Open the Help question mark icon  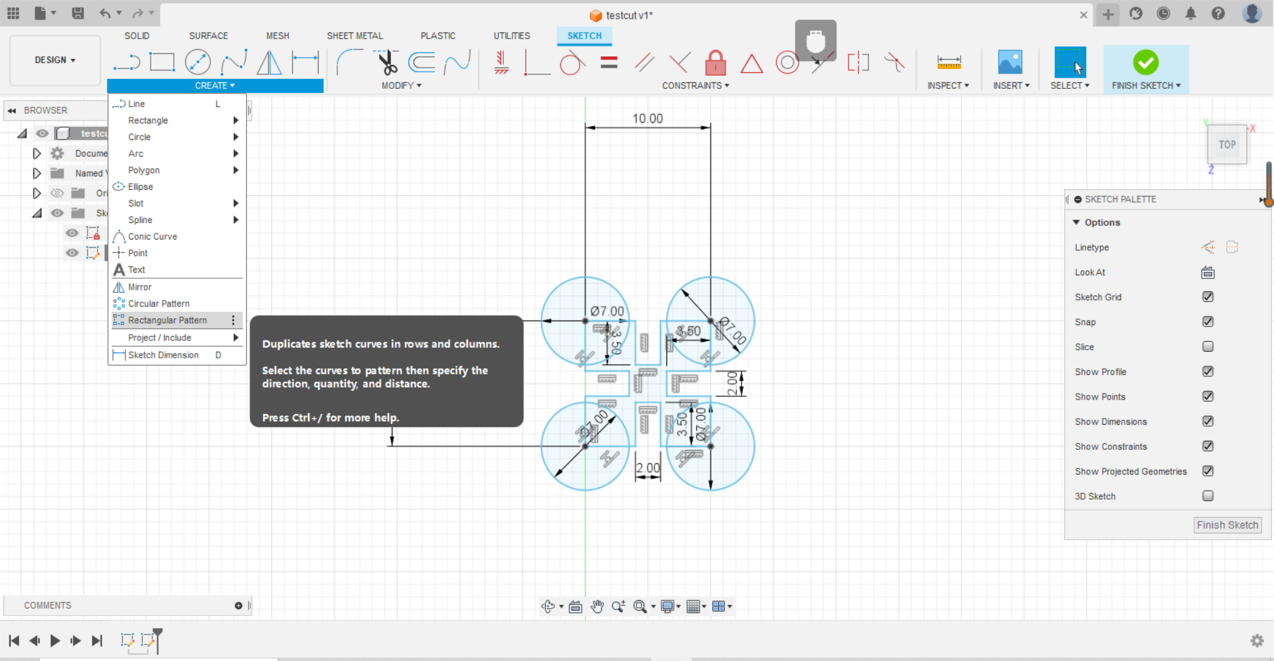click(x=1218, y=13)
